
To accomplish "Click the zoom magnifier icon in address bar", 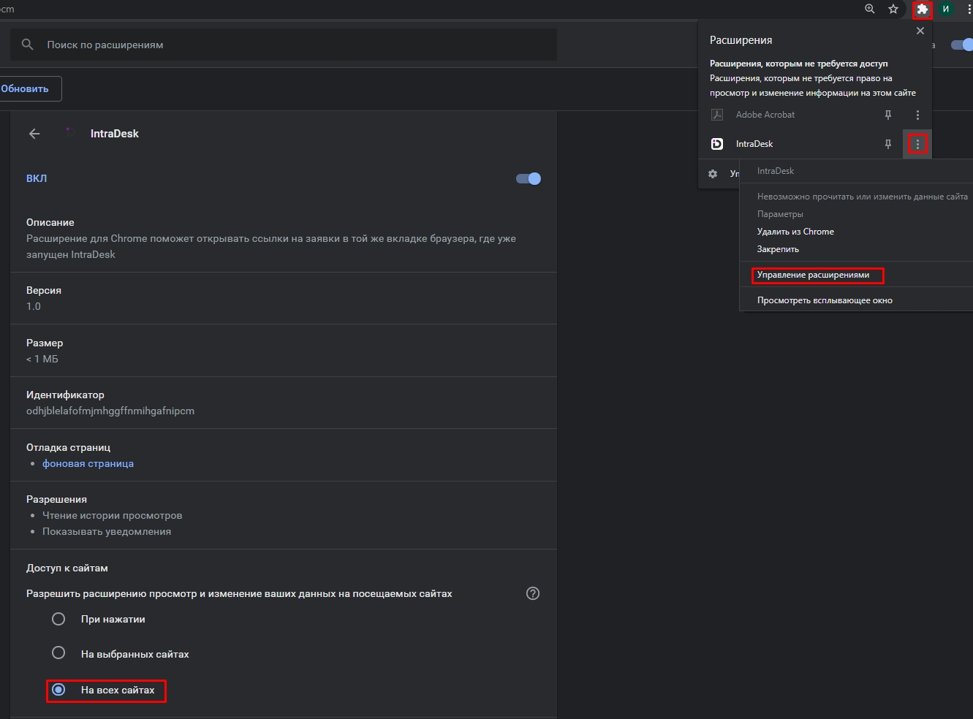I will point(869,9).
